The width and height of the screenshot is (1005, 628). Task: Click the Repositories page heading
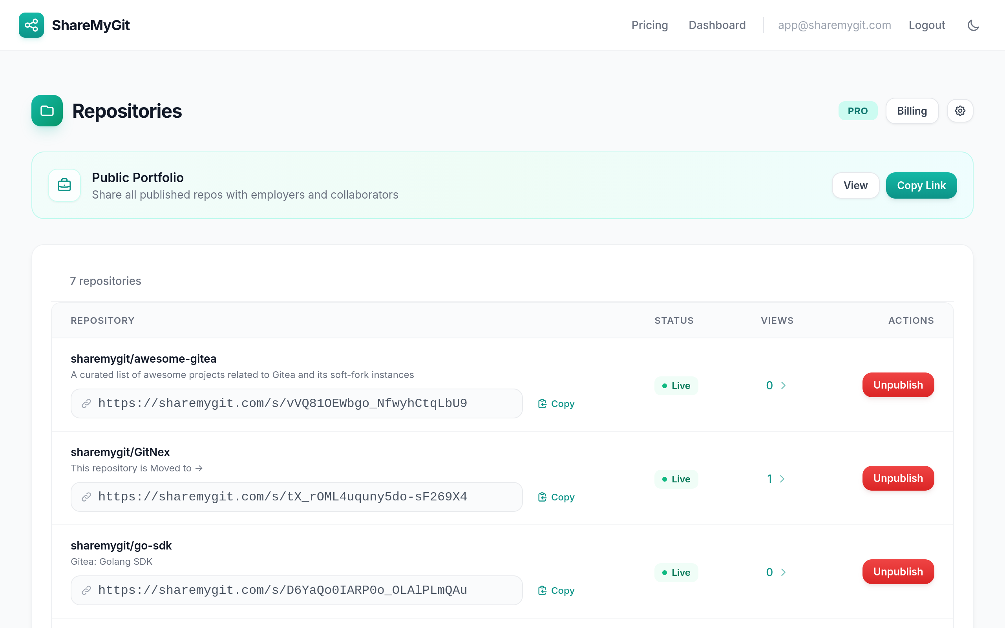(x=127, y=111)
